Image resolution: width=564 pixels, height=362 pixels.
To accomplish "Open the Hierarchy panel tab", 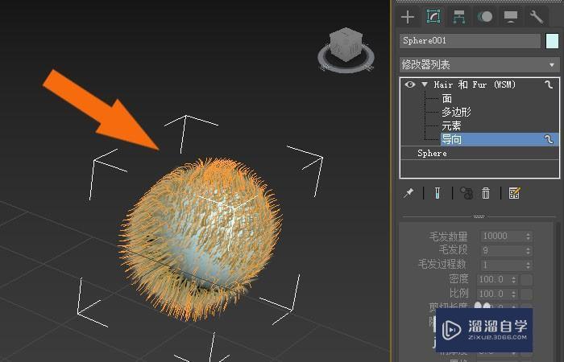I will click(x=459, y=17).
